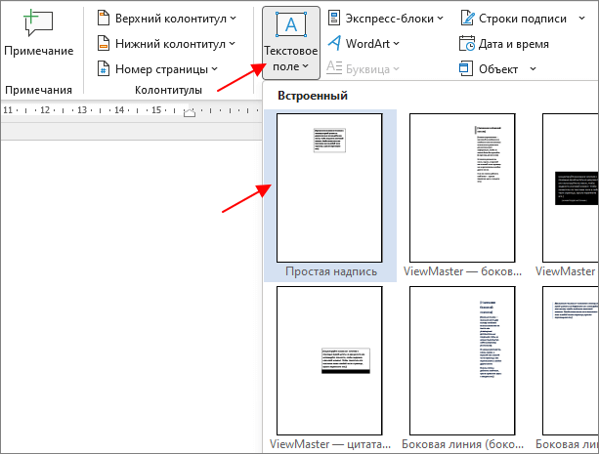
Task: Click the Простая надпись caption
Action: click(331, 271)
